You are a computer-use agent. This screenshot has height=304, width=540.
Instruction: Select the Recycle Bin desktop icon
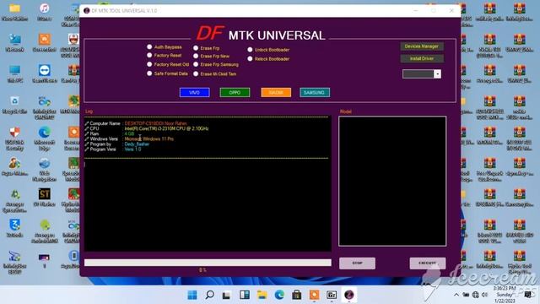(x=14, y=105)
